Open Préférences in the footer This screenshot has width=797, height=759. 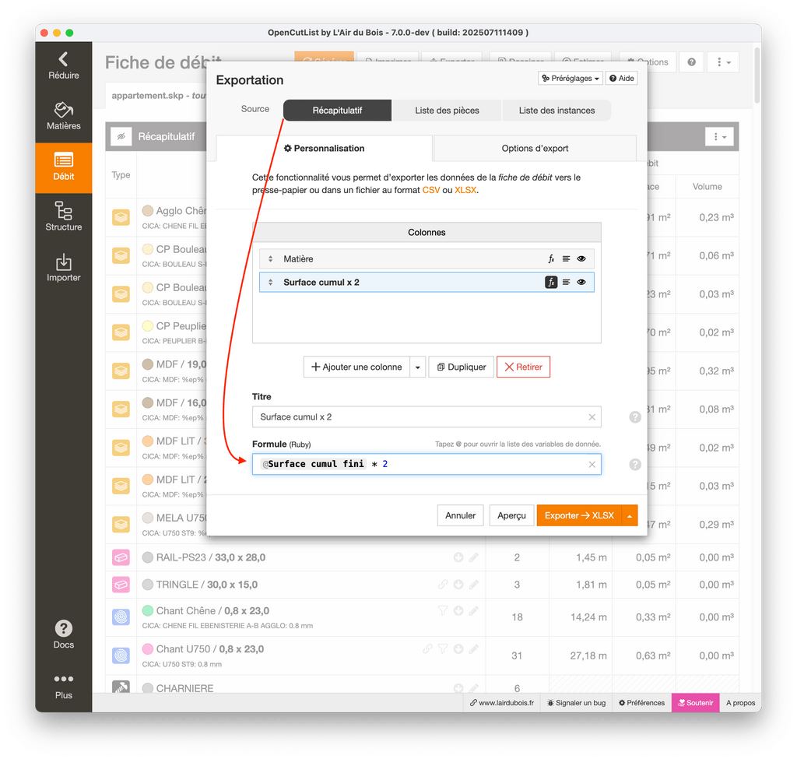[x=641, y=703]
